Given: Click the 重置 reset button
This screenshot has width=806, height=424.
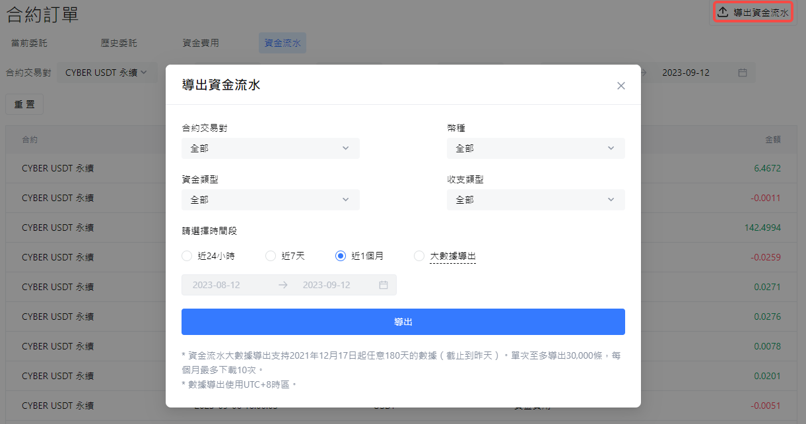Looking at the screenshot, I should 24,104.
